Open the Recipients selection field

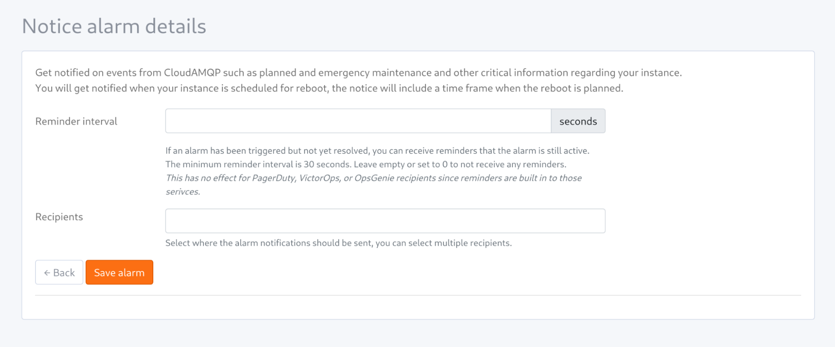385,221
